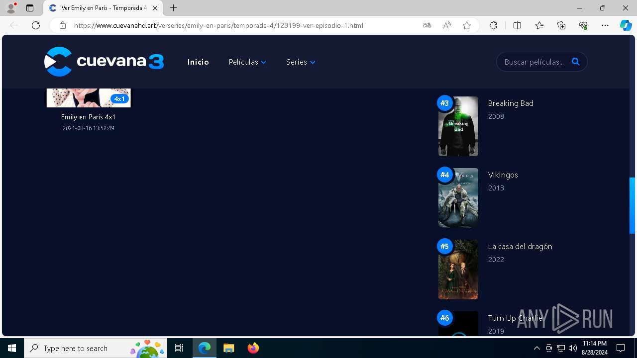
Task: Open the Copilot sidebar icon
Action: 626,25
